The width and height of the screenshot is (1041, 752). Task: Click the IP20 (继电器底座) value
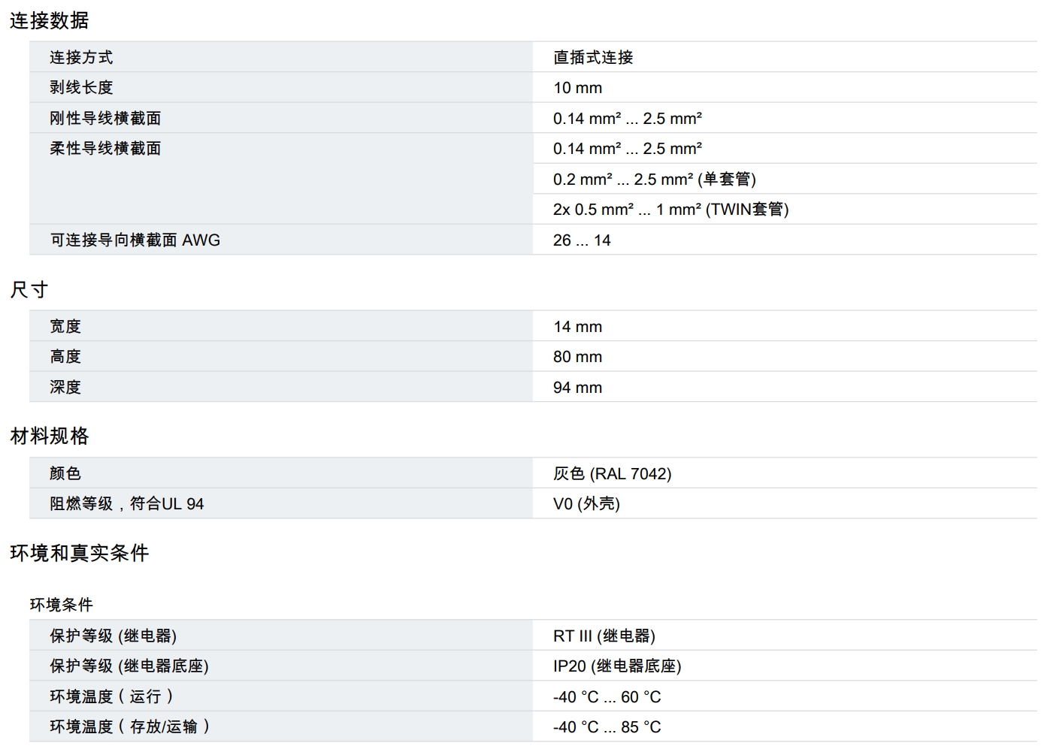click(617, 666)
